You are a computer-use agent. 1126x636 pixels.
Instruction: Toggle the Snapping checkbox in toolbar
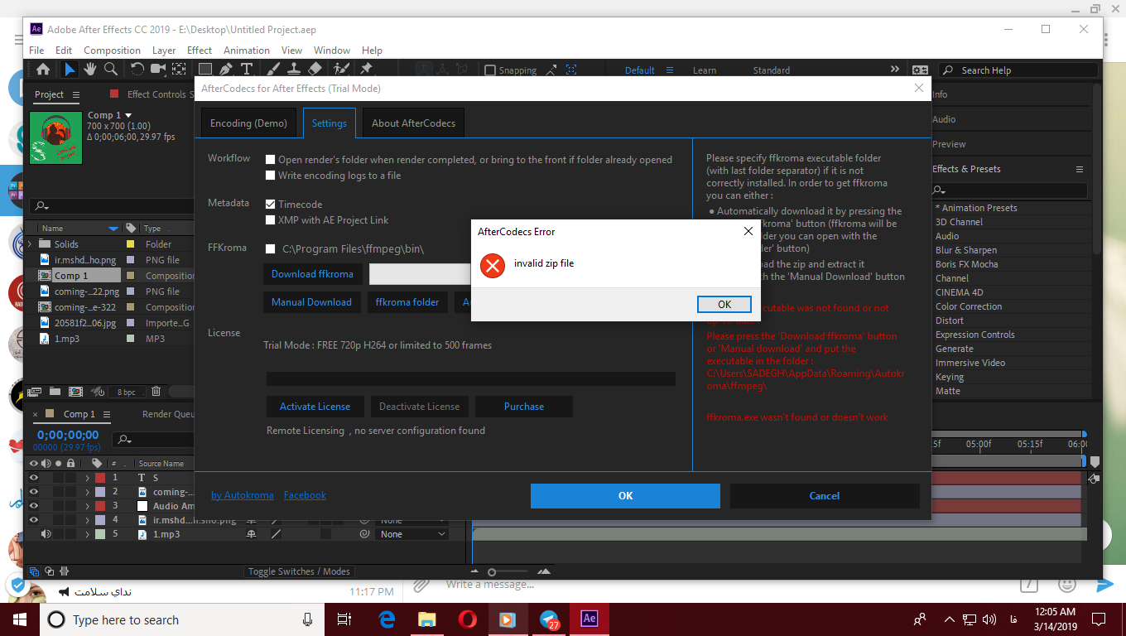point(490,70)
